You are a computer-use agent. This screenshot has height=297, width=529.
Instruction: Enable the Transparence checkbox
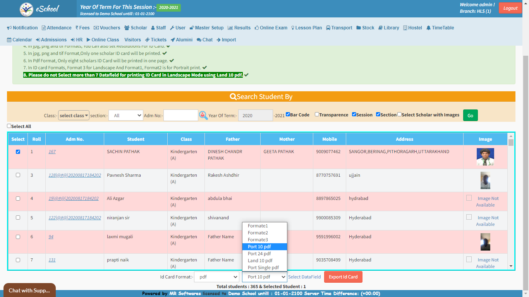click(317, 114)
